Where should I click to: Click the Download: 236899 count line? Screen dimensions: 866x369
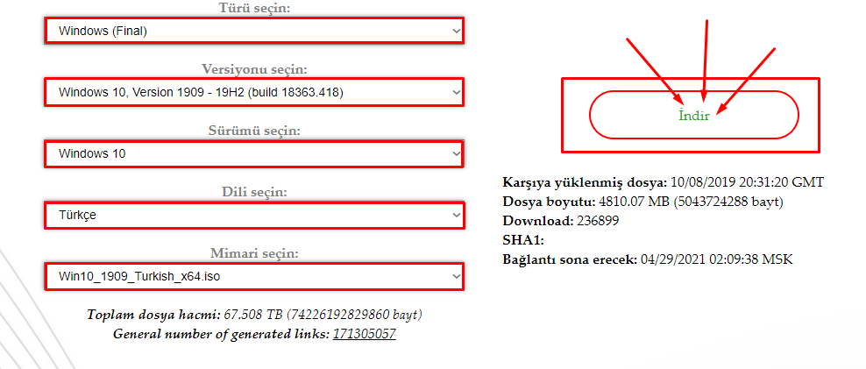(x=561, y=221)
